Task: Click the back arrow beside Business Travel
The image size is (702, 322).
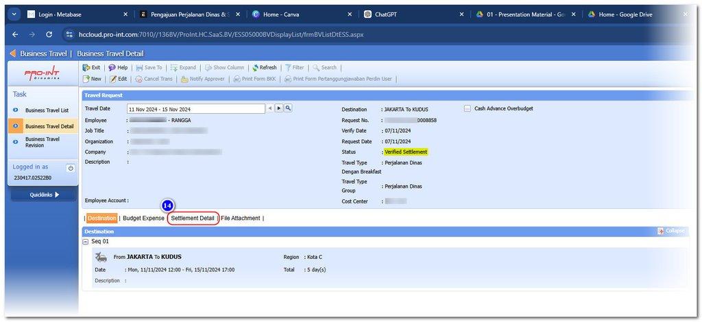Action: pos(12,53)
